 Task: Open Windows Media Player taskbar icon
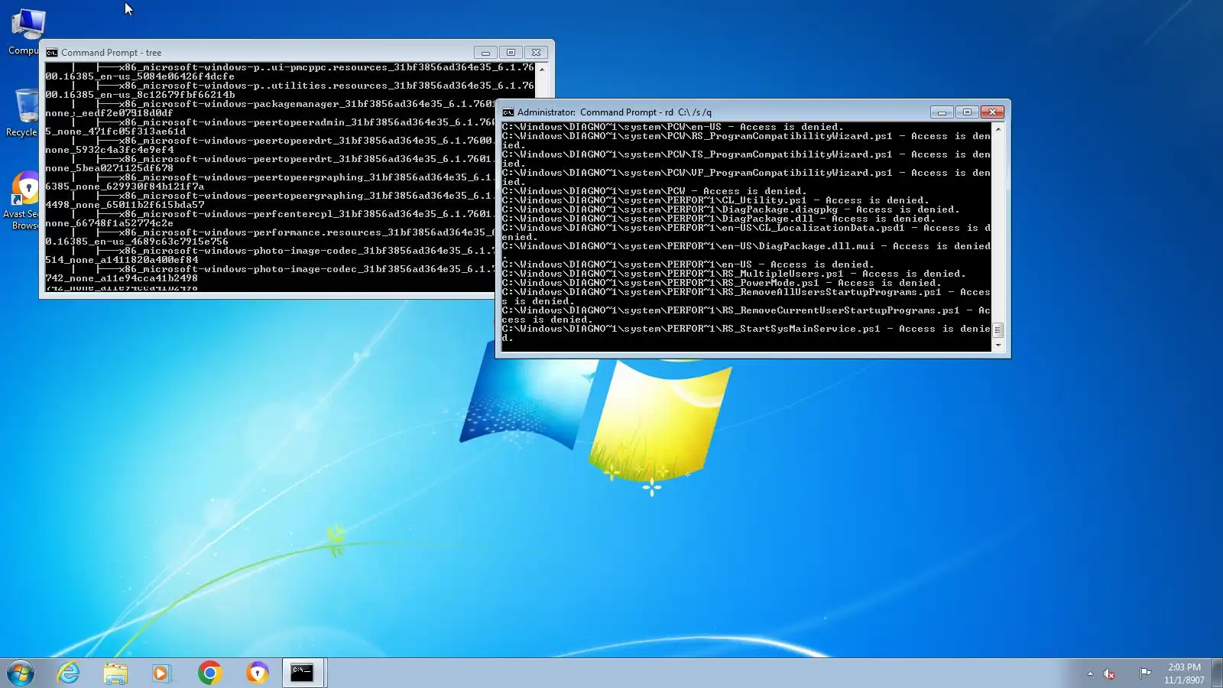point(161,673)
